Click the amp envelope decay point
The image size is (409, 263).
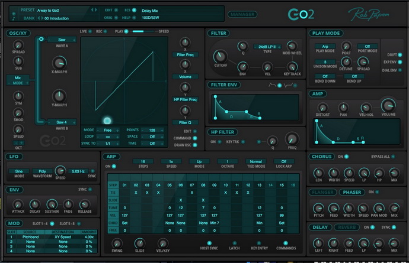333,142
